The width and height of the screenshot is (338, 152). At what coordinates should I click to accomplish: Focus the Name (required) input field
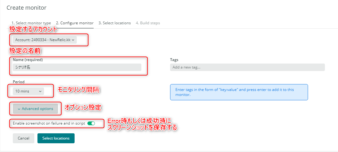pyautogui.click(x=77, y=67)
